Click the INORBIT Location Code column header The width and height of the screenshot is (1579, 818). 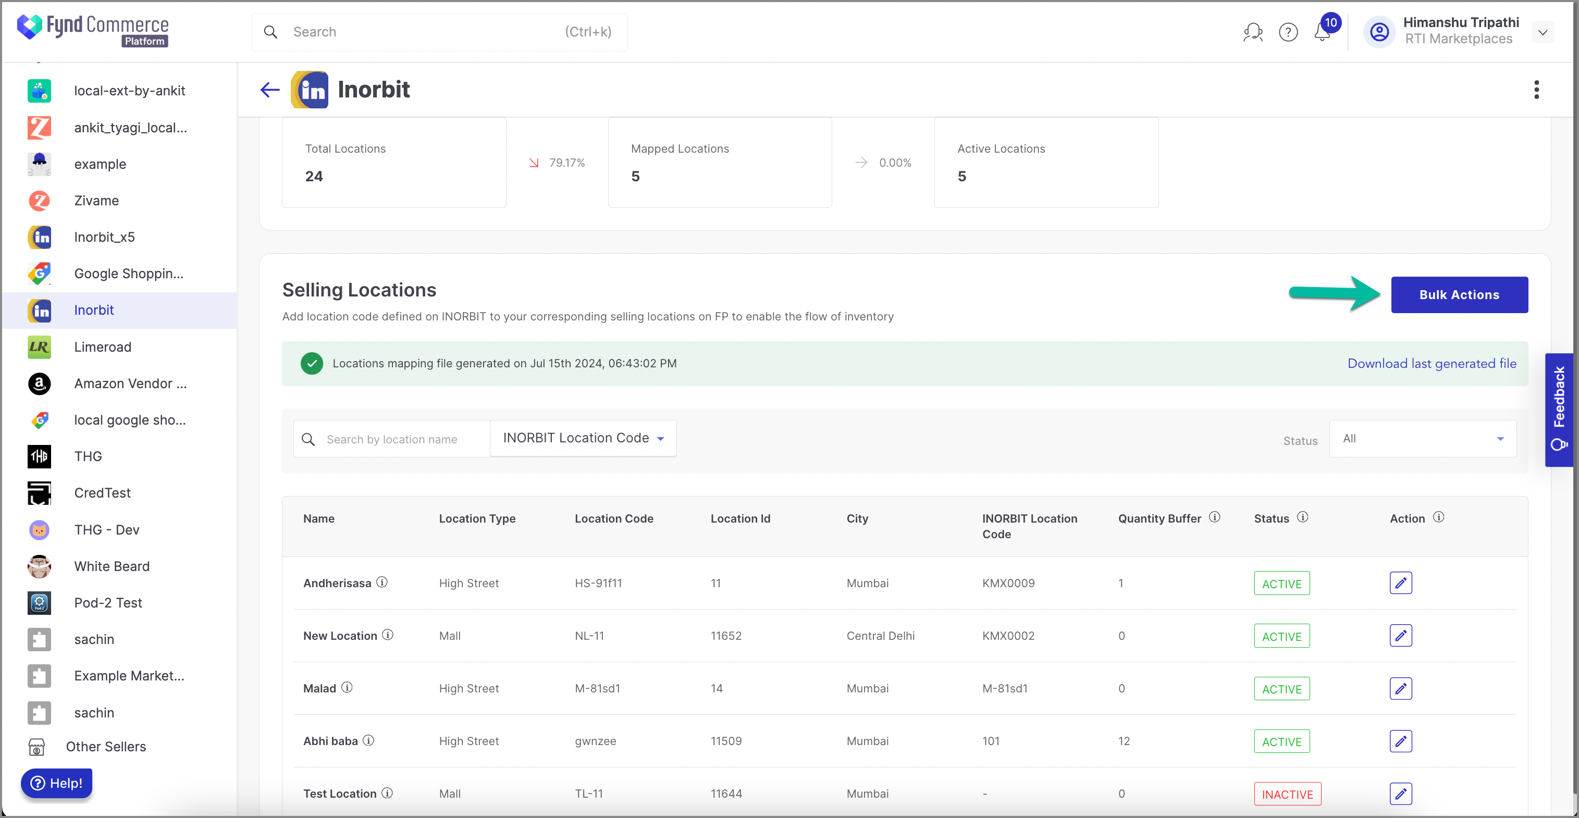coord(1030,526)
